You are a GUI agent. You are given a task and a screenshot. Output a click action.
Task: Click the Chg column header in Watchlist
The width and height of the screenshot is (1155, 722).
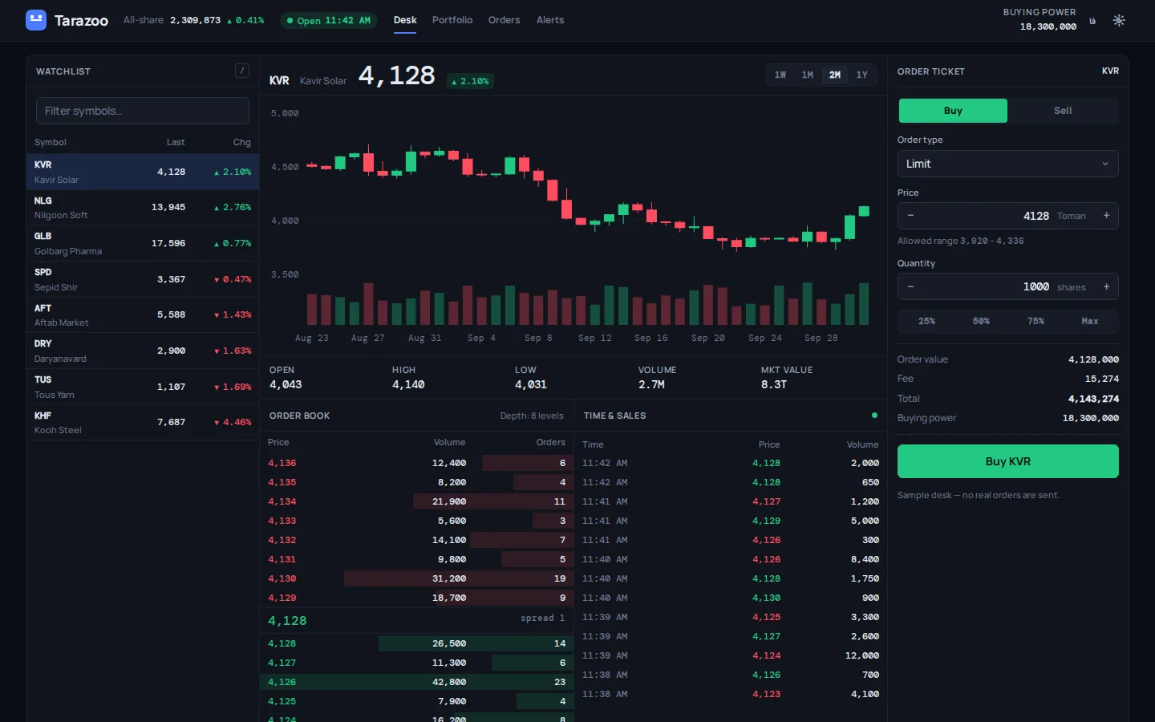tap(242, 142)
